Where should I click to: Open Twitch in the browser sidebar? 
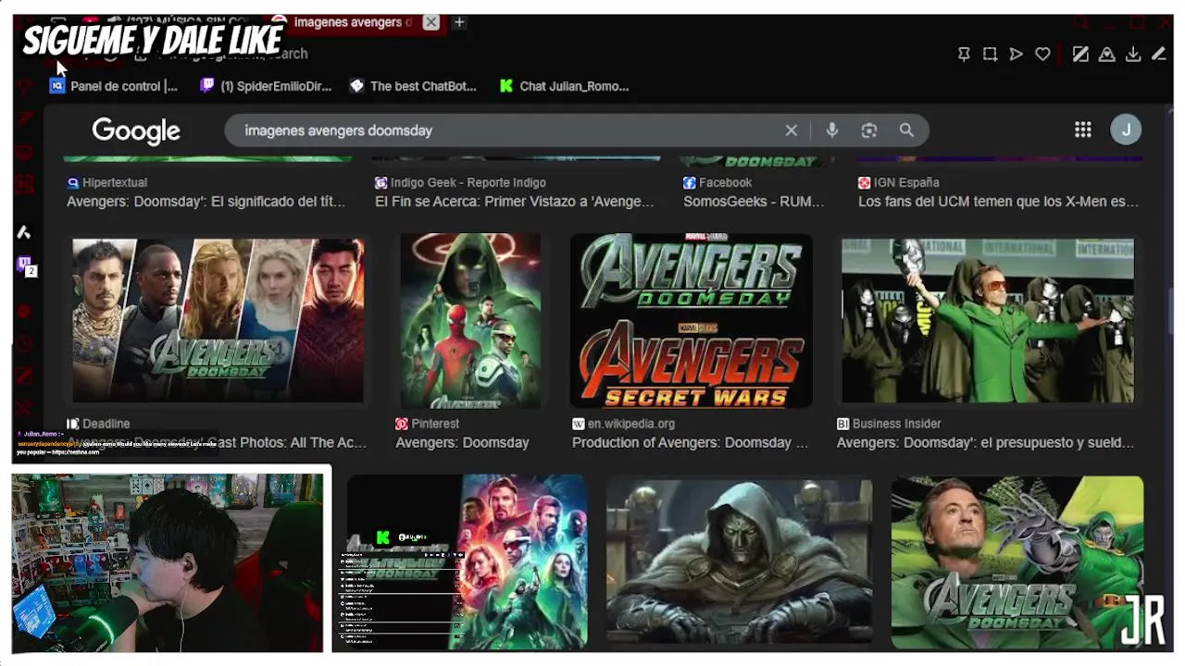tap(26, 265)
